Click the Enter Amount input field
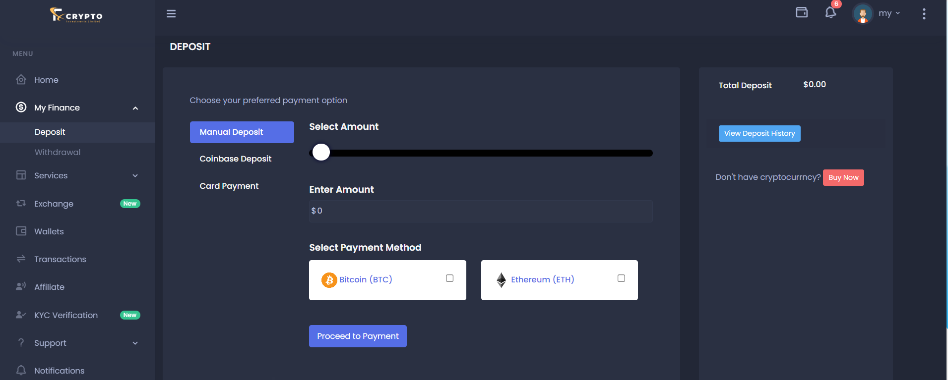This screenshot has height=380, width=948. coord(480,211)
